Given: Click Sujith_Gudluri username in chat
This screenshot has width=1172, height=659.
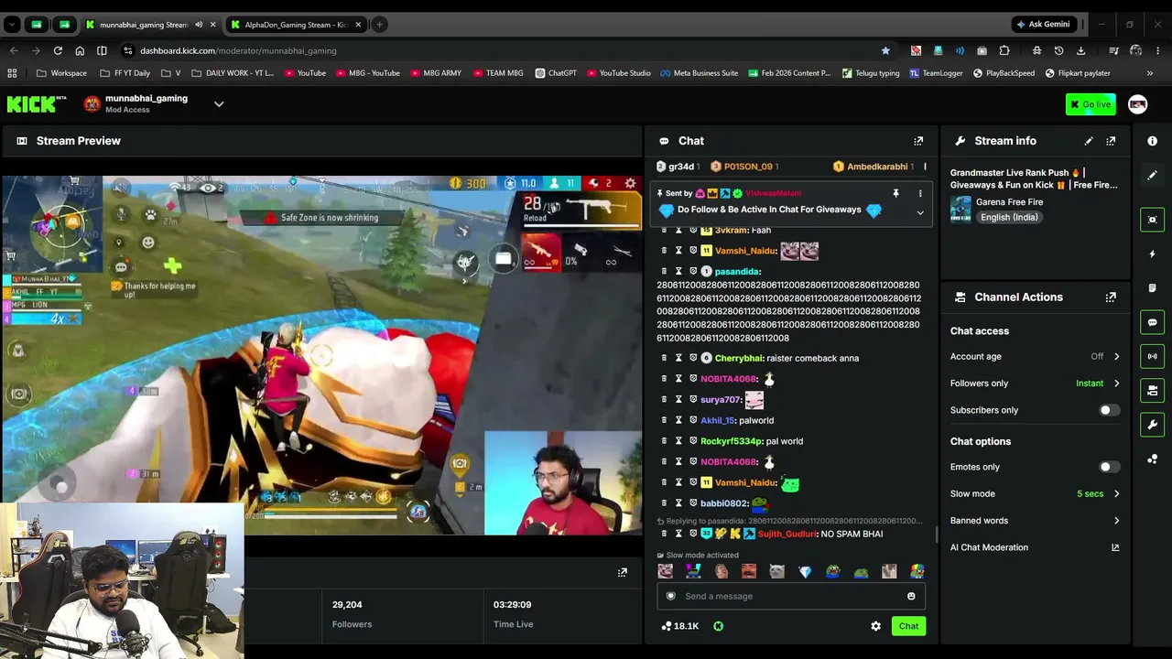Looking at the screenshot, I should pos(787,534).
